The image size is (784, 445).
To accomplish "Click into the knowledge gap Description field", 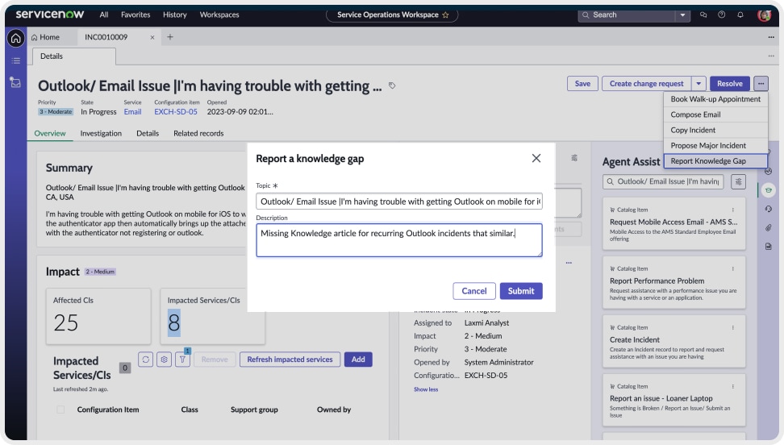I will 398,240.
